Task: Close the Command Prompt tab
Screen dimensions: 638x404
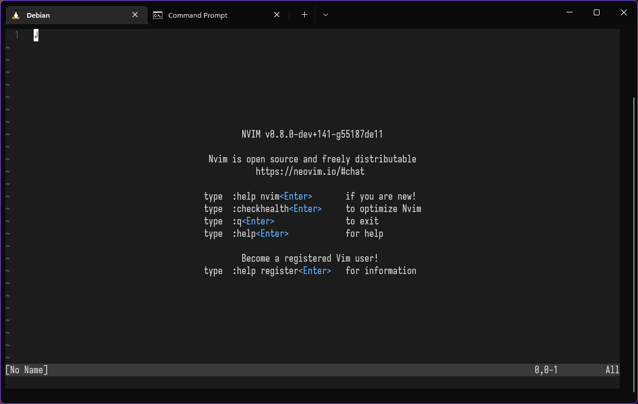Action: pos(276,15)
